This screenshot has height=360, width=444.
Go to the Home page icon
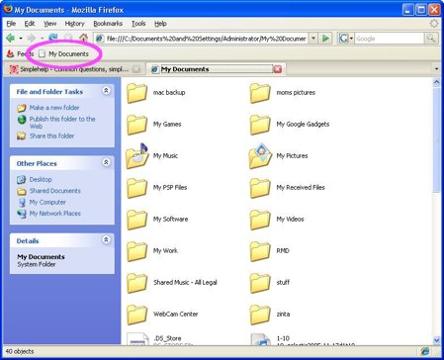click(x=83, y=38)
